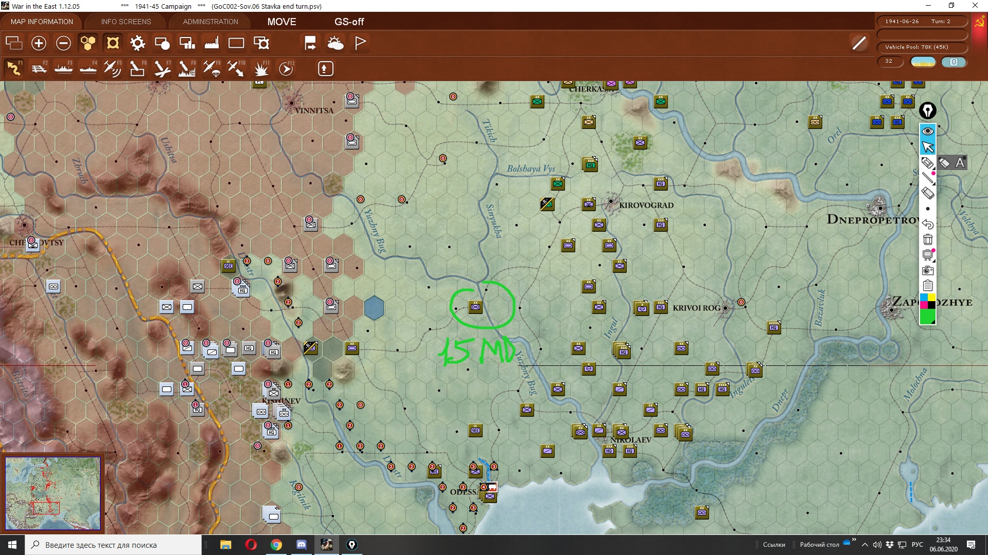Pick the cyan color swatch

(924, 298)
